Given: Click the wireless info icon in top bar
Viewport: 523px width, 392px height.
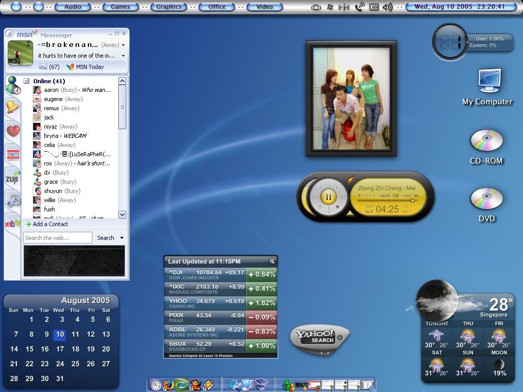Looking at the screenshot, I should (344, 7).
